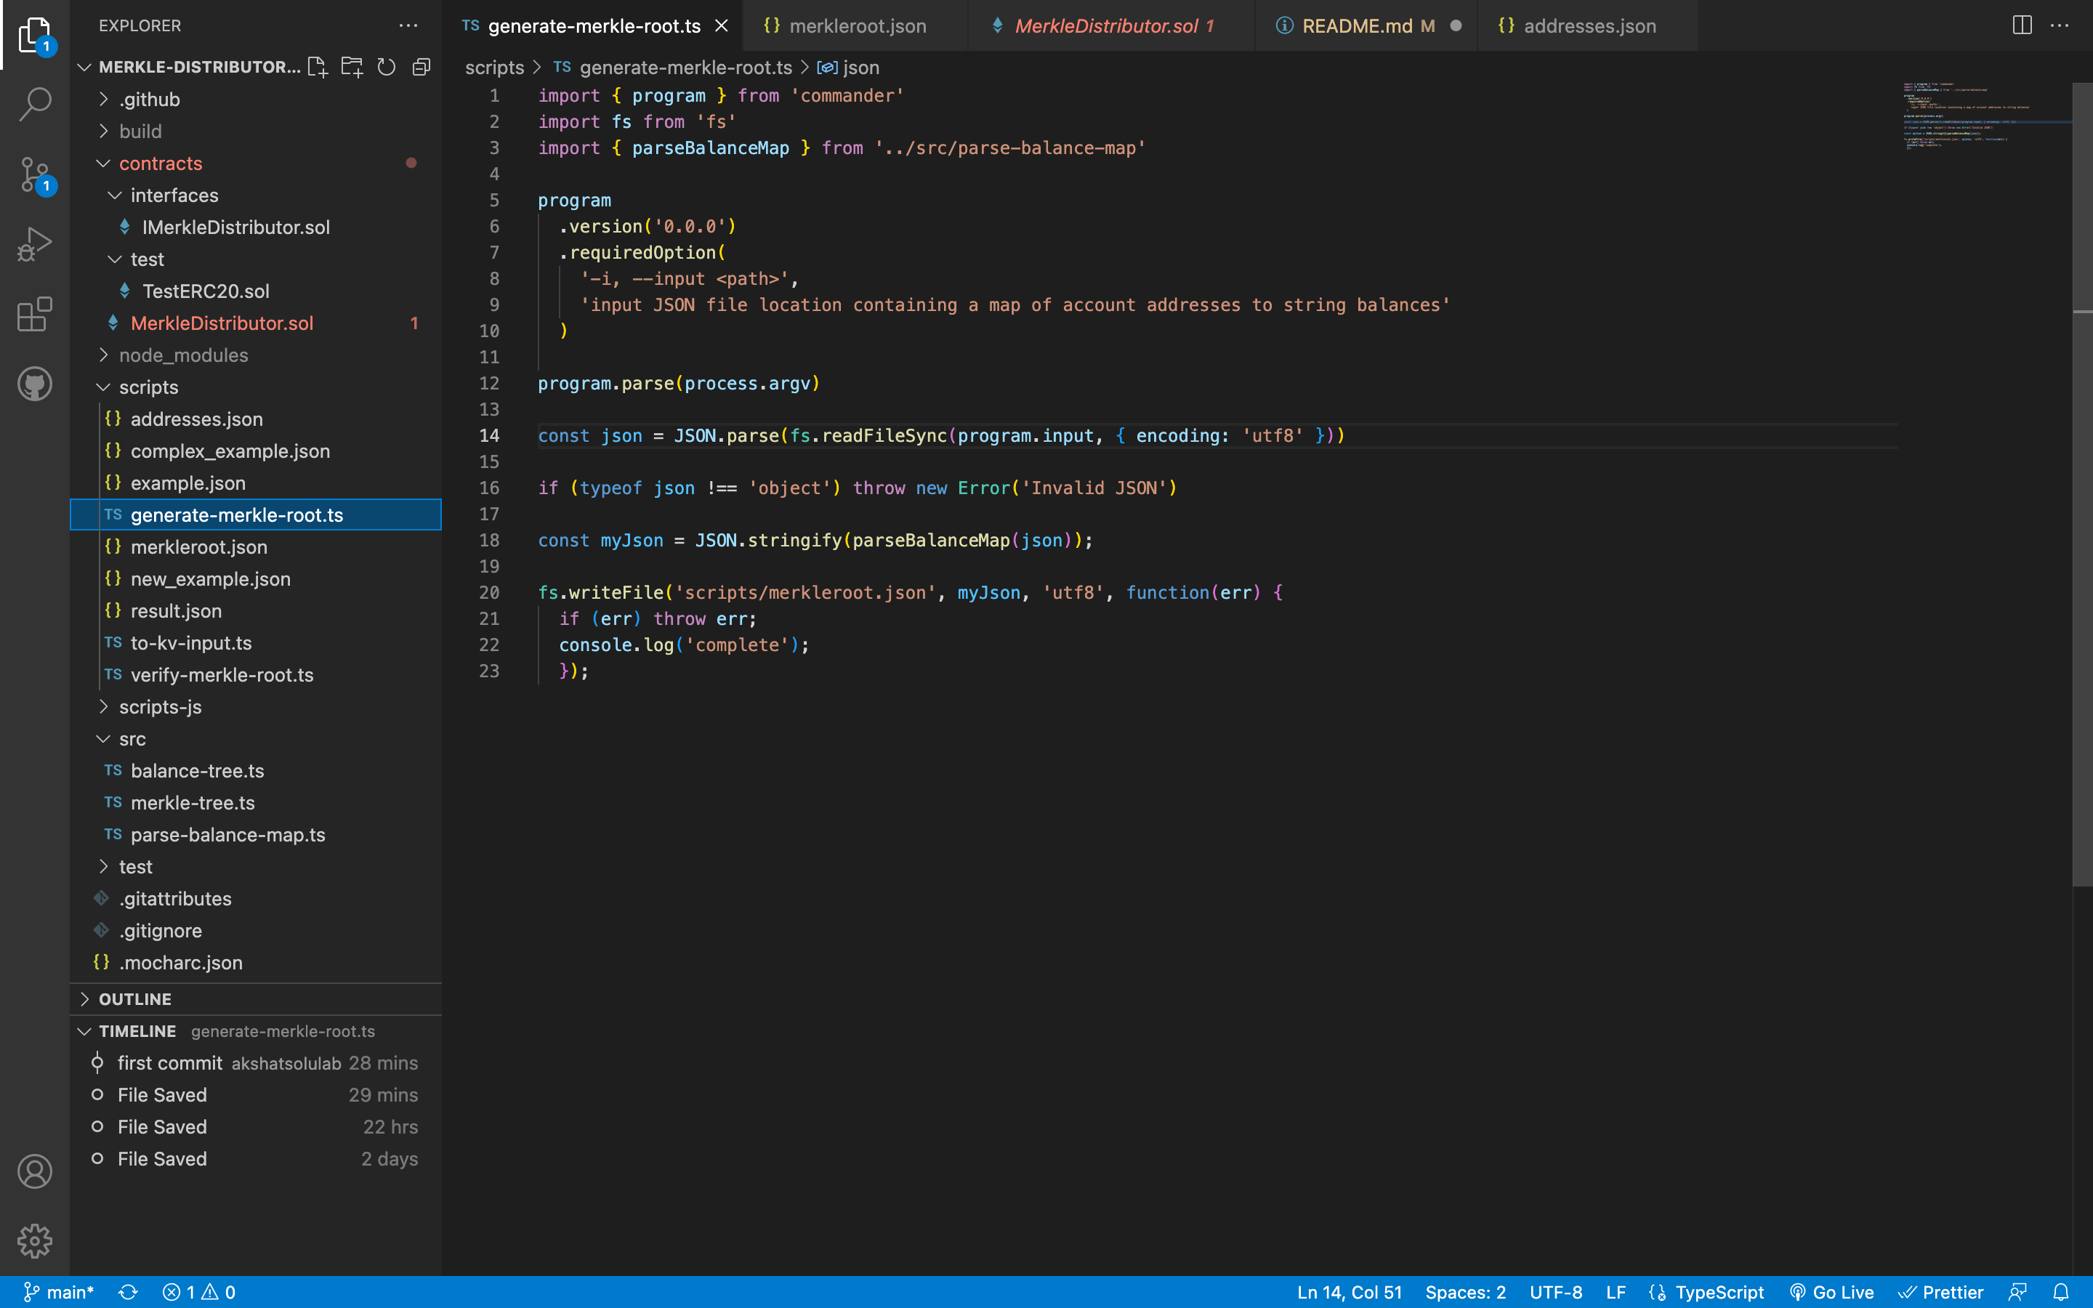Click Spaces: 2 indentation setting
Viewport: 2093px width, 1308px height.
click(1465, 1293)
